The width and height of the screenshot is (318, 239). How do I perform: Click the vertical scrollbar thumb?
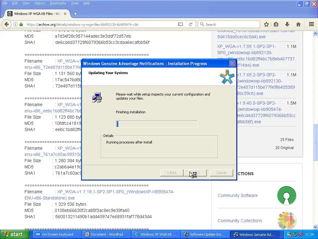click(316, 142)
